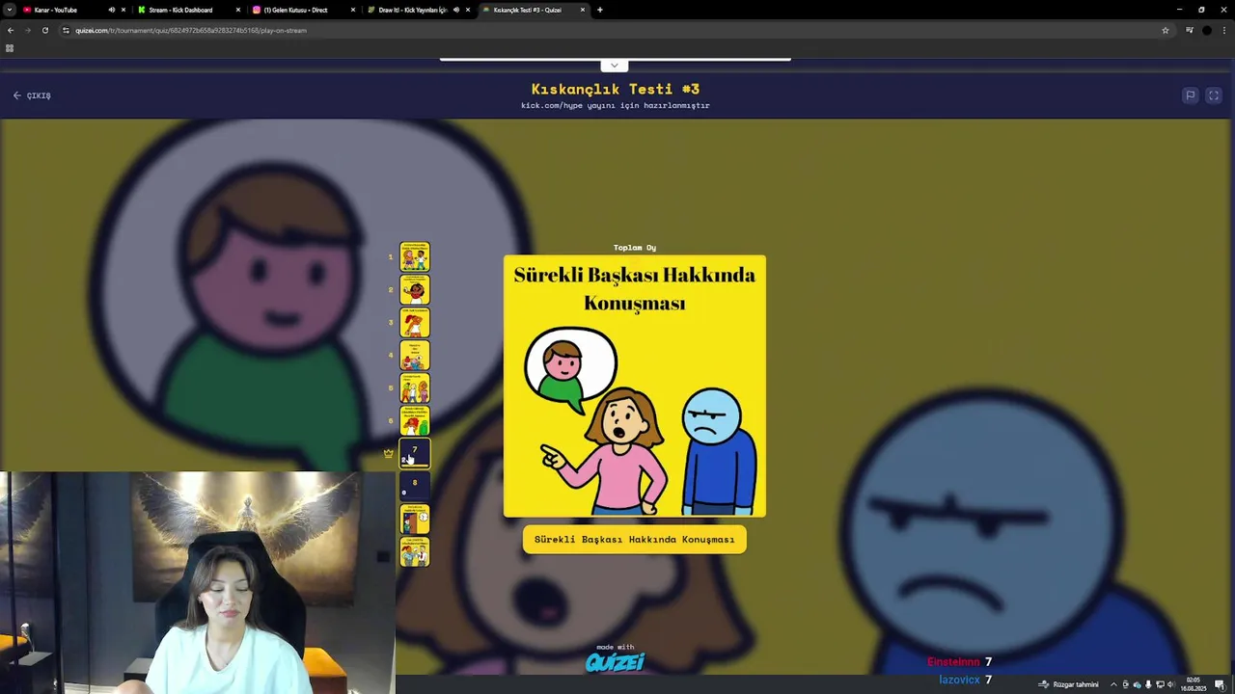Click the ÇIKIŞ exit link
This screenshot has width=1235, height=694.
click(32, 95)
